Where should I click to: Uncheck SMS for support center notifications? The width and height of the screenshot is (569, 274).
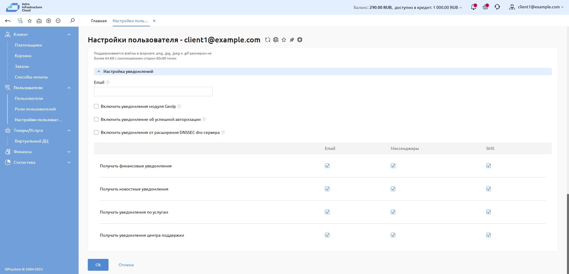coord(488,235)
